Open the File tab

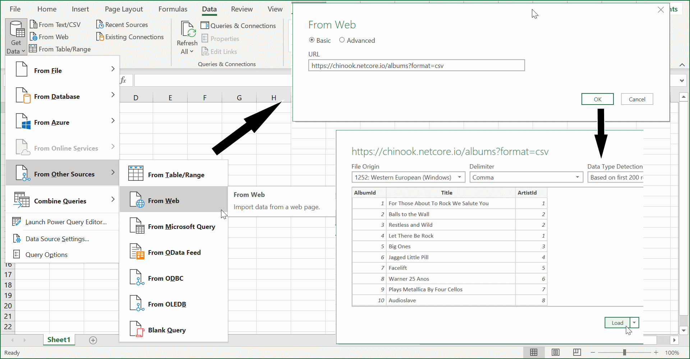[x=15, y=9]
